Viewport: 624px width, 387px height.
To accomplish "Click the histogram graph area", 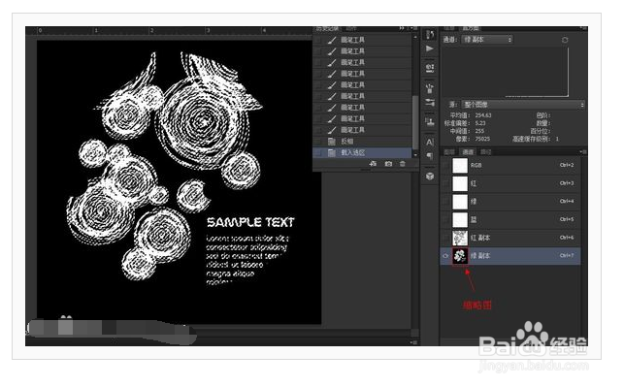I will click(x=506, y=72).
